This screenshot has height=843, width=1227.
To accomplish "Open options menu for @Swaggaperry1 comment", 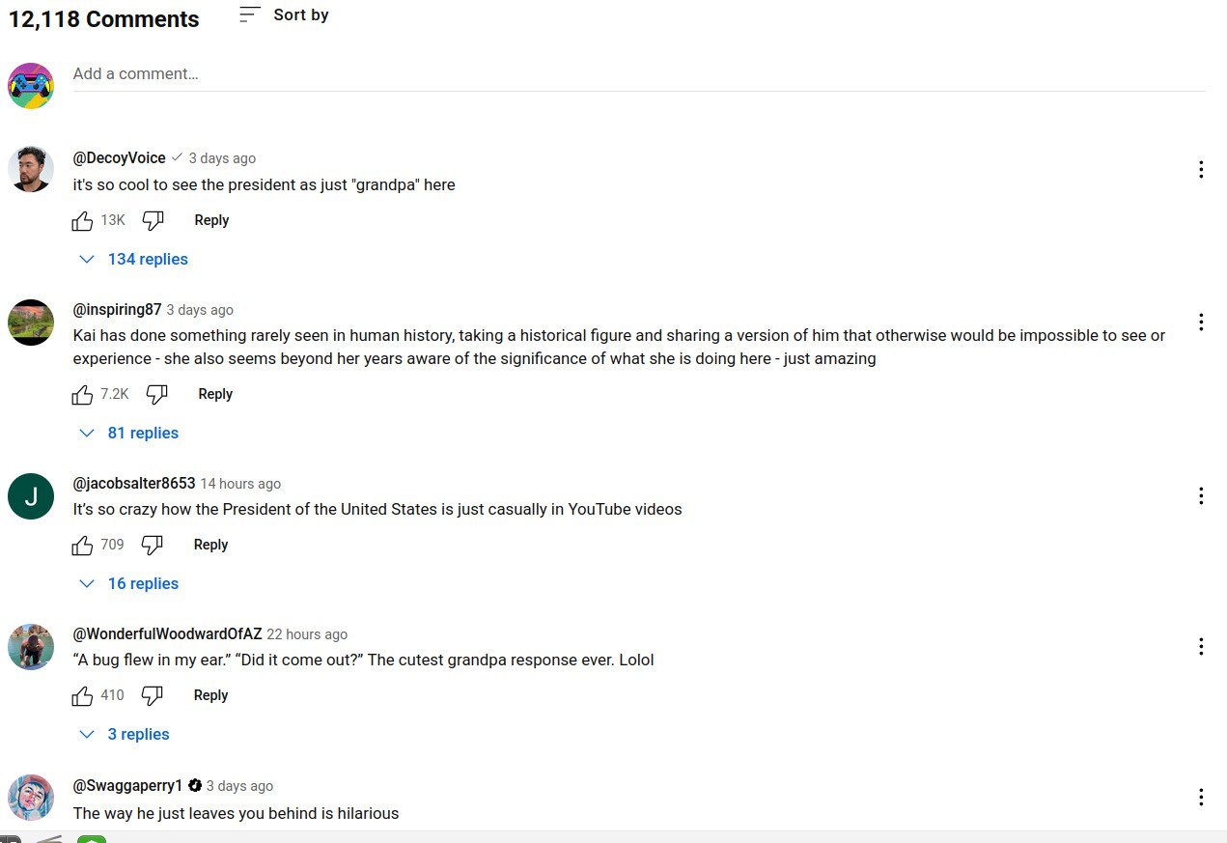I will (1201, 797).
